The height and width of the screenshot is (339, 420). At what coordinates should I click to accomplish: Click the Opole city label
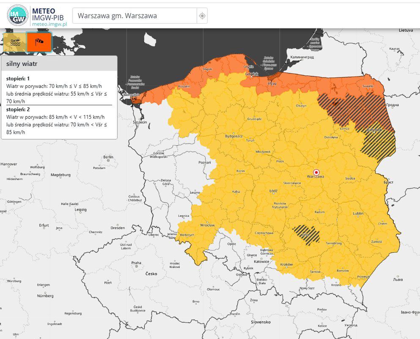click(231, 243)
